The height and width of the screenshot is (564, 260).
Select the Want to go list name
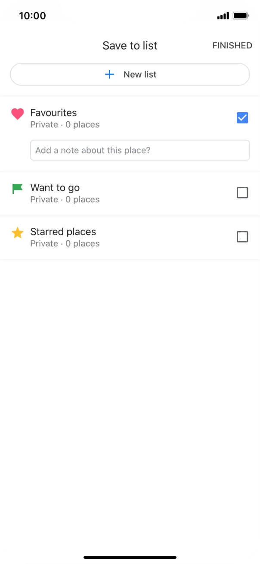point(55,188)
